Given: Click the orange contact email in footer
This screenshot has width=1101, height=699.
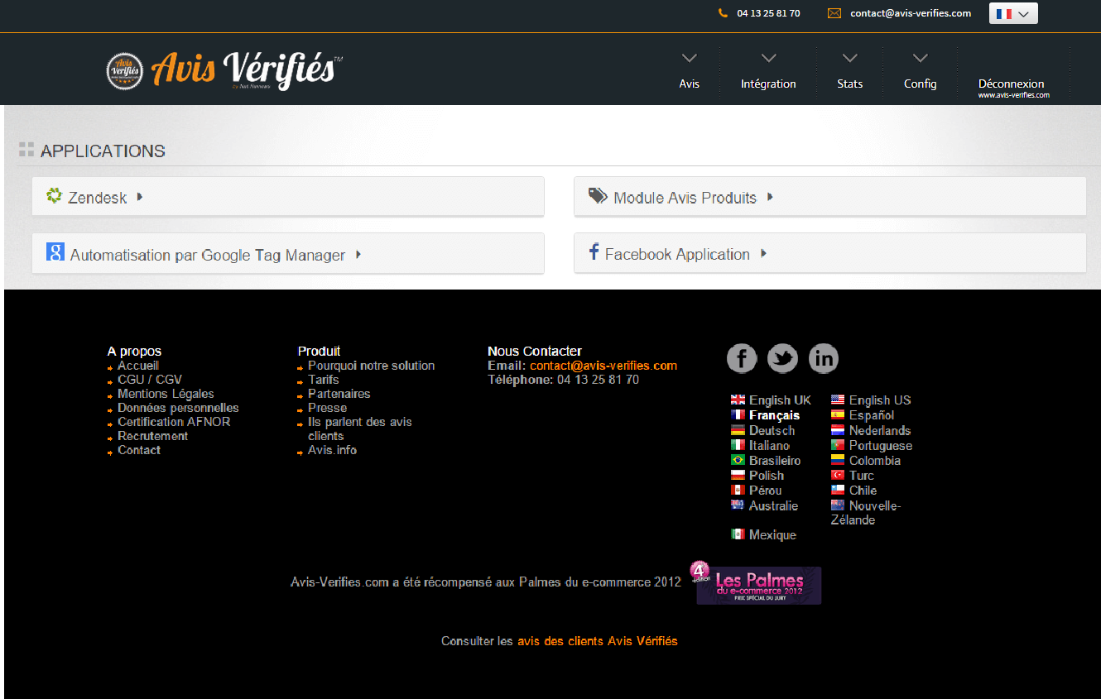Looking at the screenshot, I should [603, 366].
